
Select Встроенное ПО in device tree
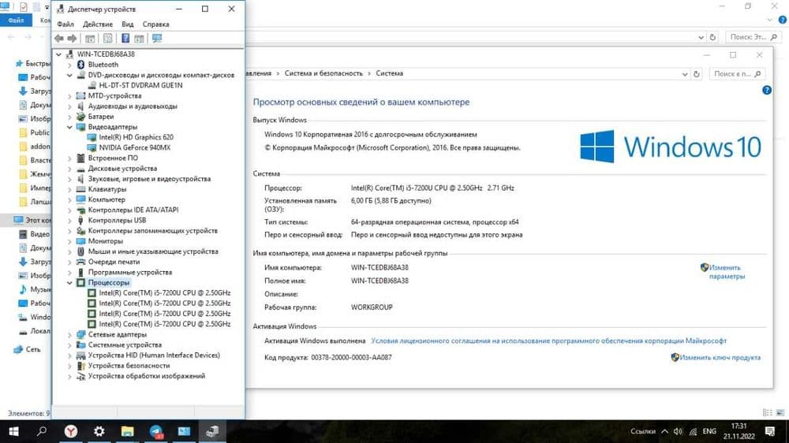point(113,158)
